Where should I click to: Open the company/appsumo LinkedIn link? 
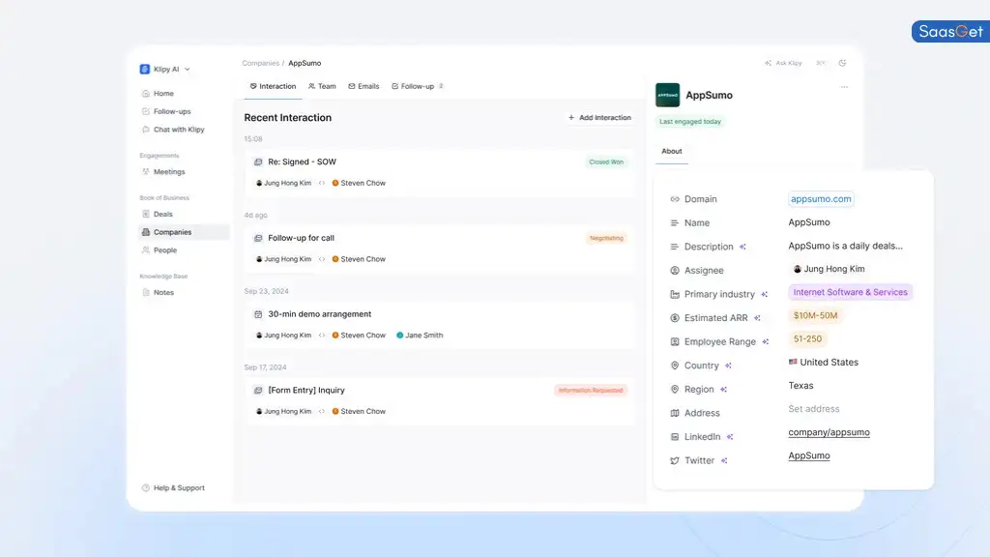[x=829, y=432]
